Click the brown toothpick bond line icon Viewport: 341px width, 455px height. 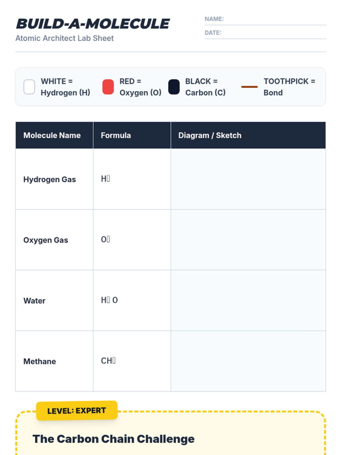point(249,87)
